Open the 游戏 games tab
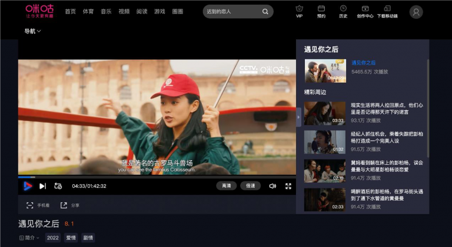This screenshot has height=247, width=452. pos(159,12)
